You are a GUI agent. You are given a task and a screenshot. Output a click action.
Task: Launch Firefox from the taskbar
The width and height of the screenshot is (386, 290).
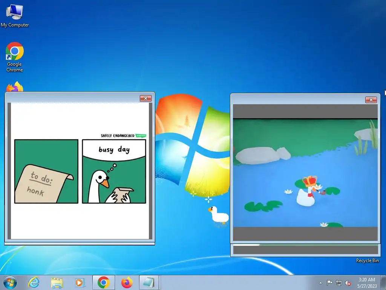127,282
